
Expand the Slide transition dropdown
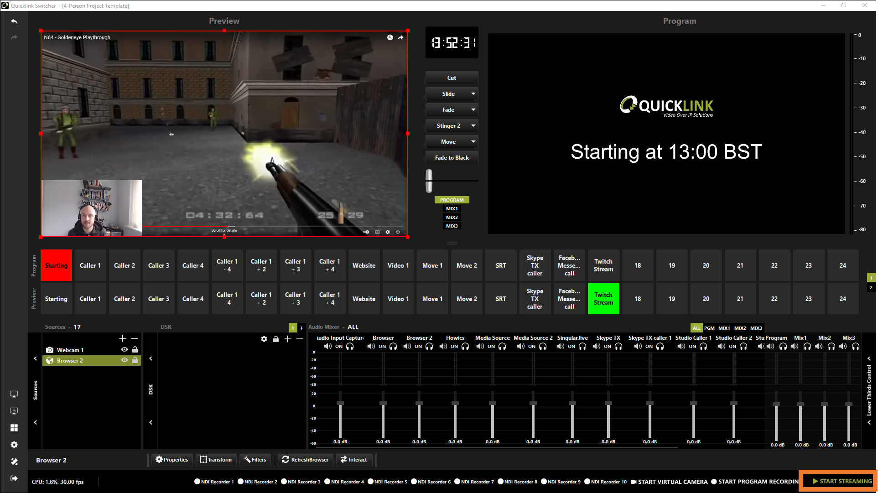[473, 94]
